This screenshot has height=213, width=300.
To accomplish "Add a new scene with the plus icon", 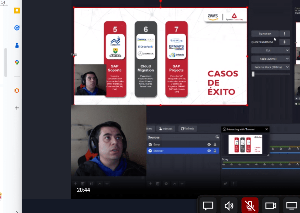I will (x=75, y=184).
